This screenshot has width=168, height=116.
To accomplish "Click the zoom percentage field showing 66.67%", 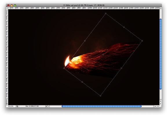I will [x=11, y=106].
